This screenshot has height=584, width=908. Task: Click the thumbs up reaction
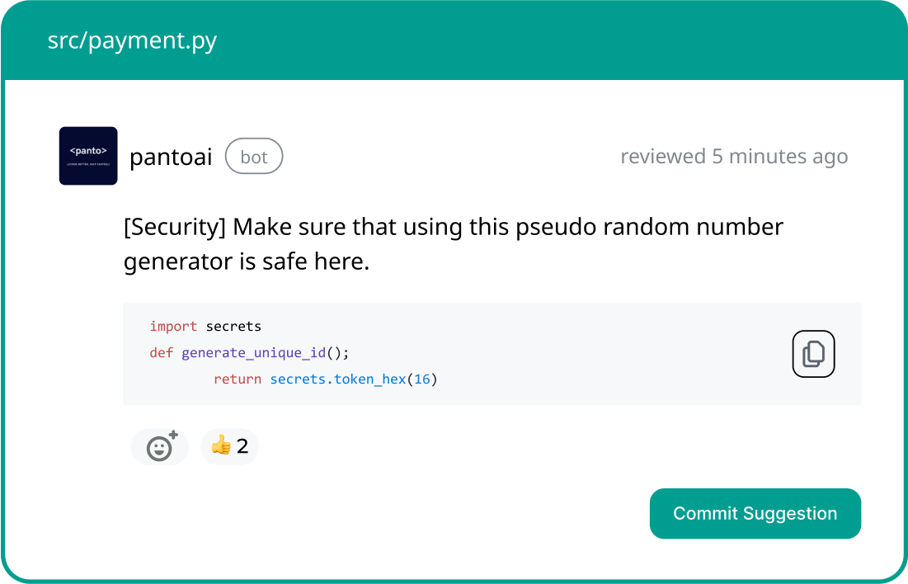[x=229, y=447]
